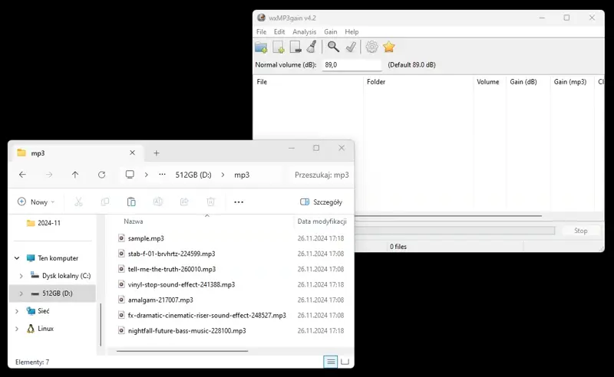
Task: Go back in File Explorer
Action: pyautogui.click(x=23, y=175)
